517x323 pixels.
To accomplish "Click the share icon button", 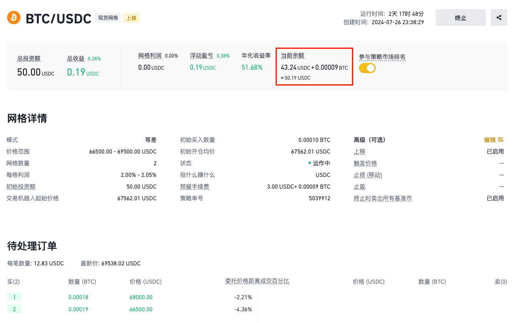I will 499,18.
